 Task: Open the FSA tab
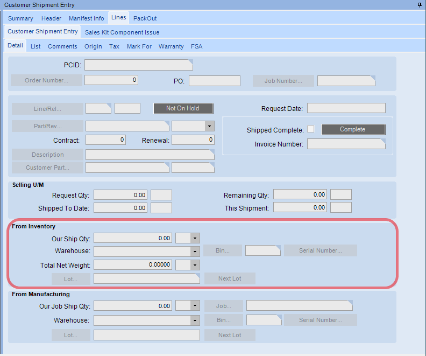coord(196,46)
